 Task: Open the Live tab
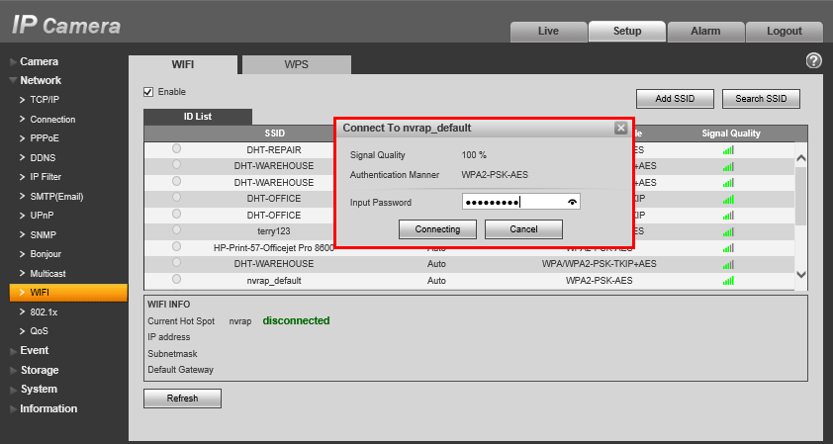[x=548, y=32]
